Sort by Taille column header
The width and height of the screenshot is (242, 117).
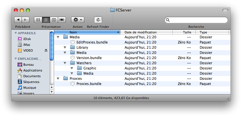(184, 32)
